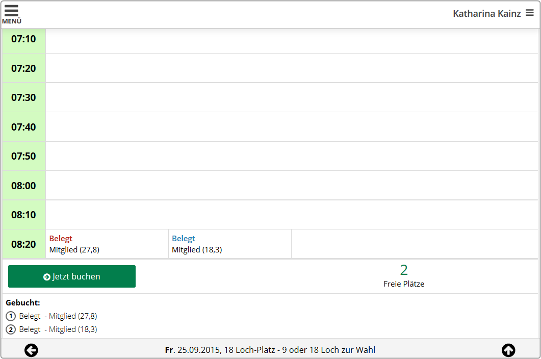Select the 07:20 time slot label

pos(23,68)
